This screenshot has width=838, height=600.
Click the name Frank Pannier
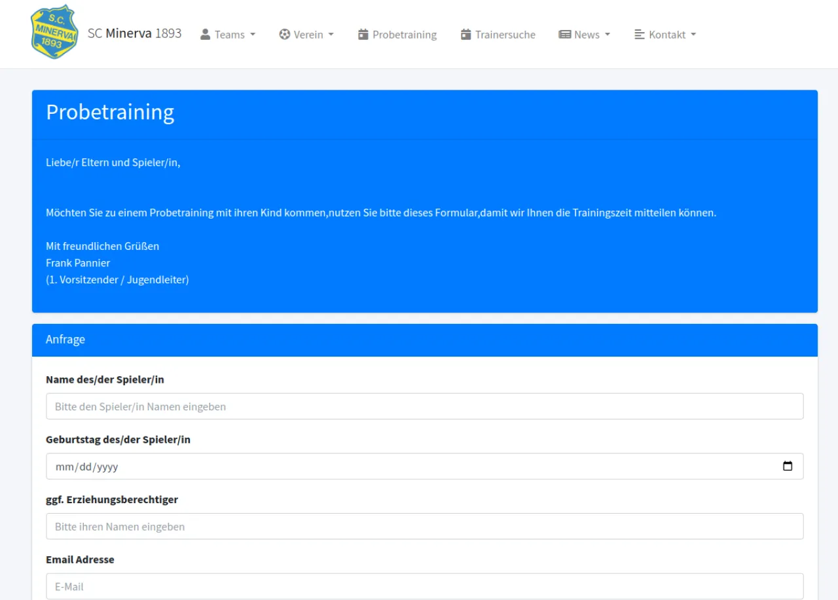click(78, 263)
